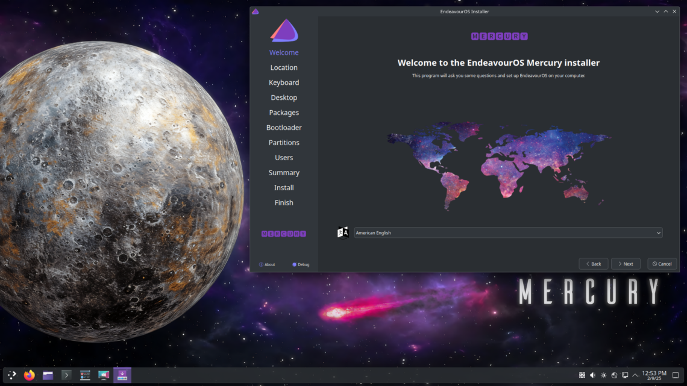This screenshot has height=386, width=687.
Task: Select the Install step in the sidebar
Action: tap(284, 188)
